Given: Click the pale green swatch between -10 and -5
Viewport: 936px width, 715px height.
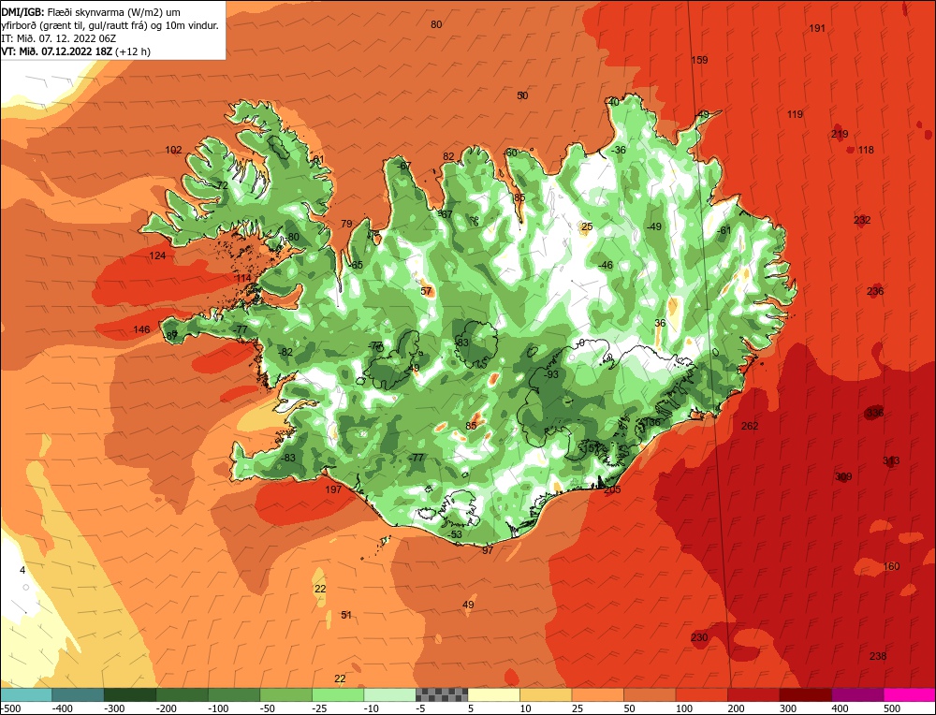Looking at the screenshot, I should coord(389,694).
